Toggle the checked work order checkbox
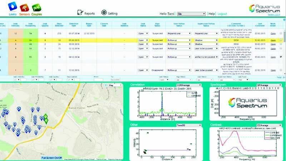 click(280, 57)
